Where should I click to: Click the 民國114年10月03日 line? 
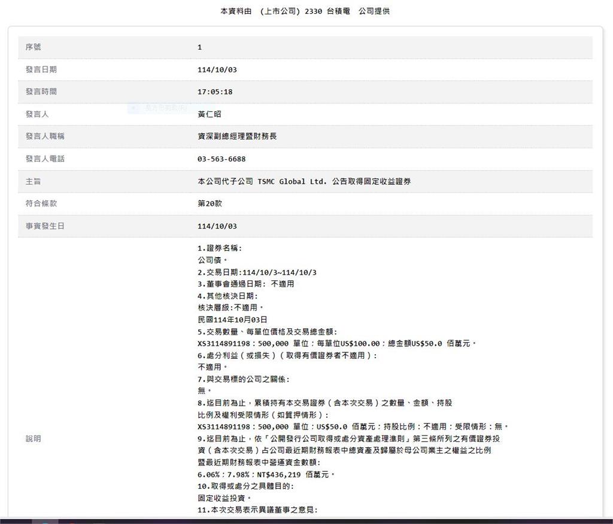coord(232,320)
